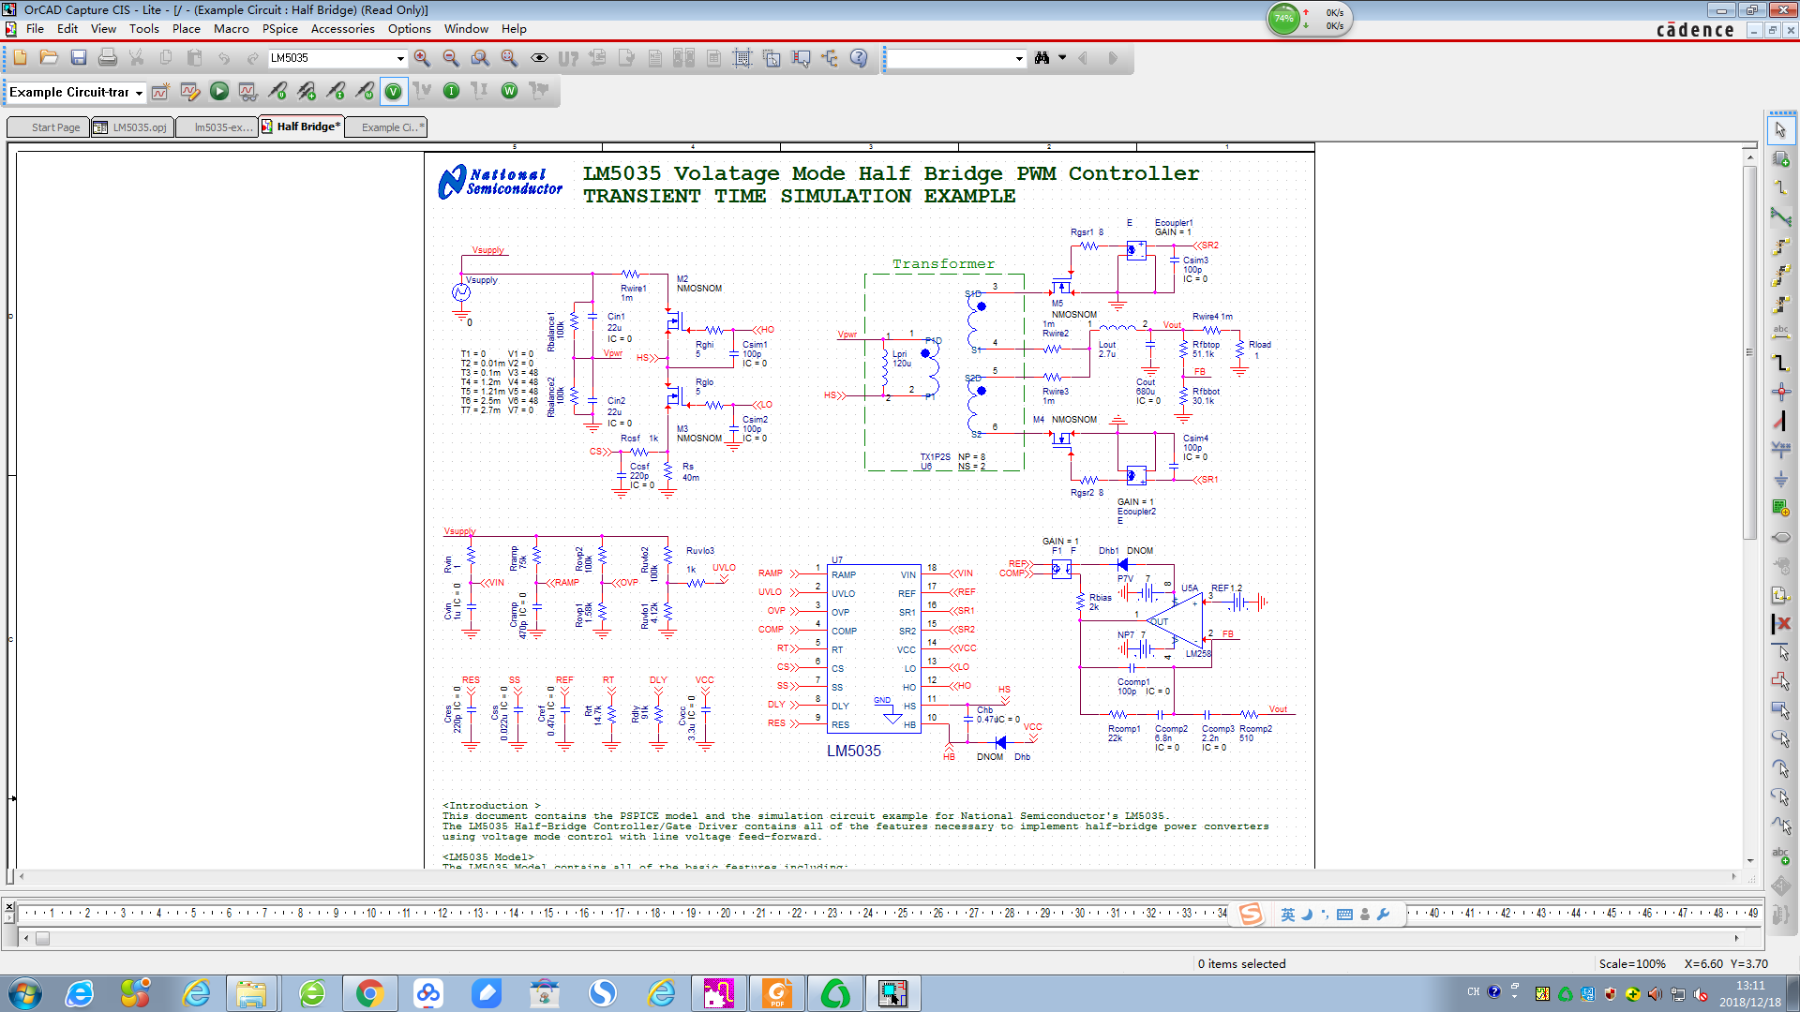
Task: Choose the Place Net Alias abc tool
Action: coord(1780,333)
